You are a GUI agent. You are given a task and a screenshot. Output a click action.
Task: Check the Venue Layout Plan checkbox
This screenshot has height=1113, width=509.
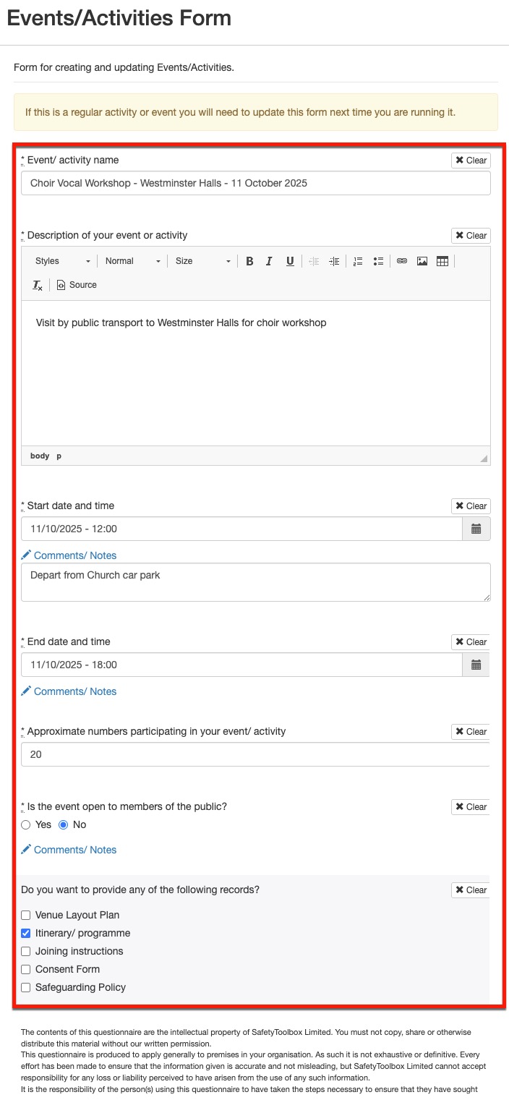tap(26, 915)
